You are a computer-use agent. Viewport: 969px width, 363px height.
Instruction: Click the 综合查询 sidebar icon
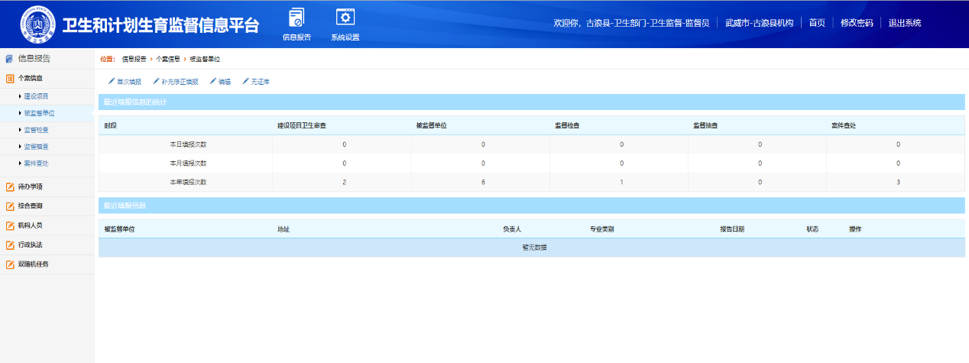tap(10, 206)
